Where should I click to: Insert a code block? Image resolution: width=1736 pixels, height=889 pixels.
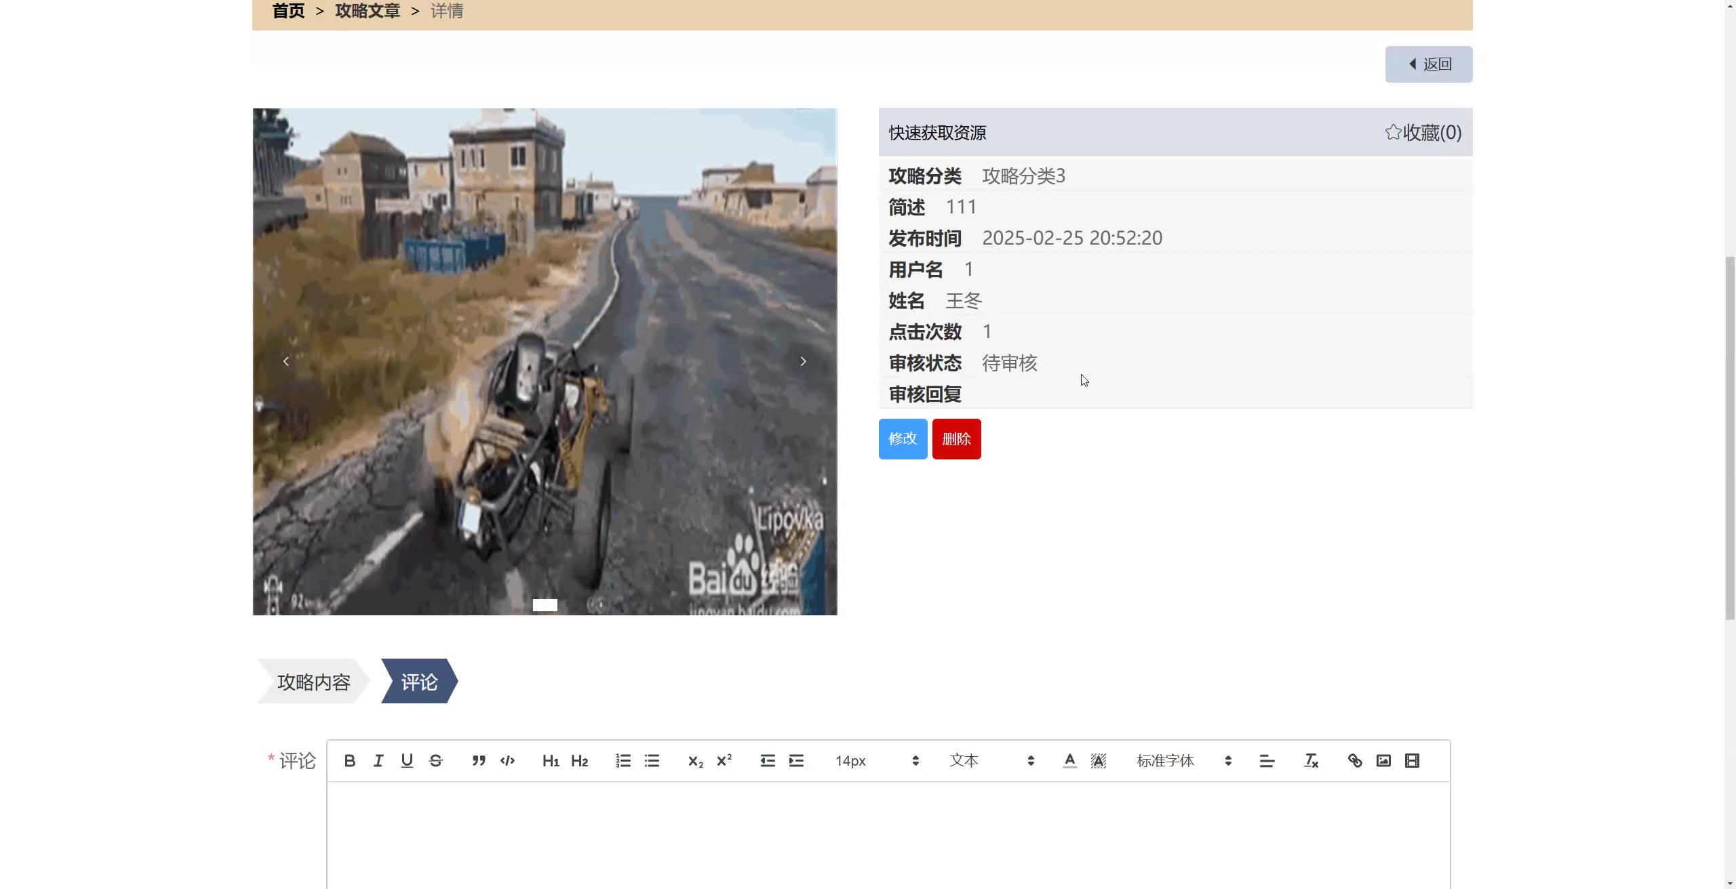(507, 761)
